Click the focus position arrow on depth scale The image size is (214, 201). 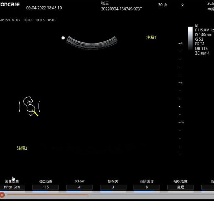[179, 106]
